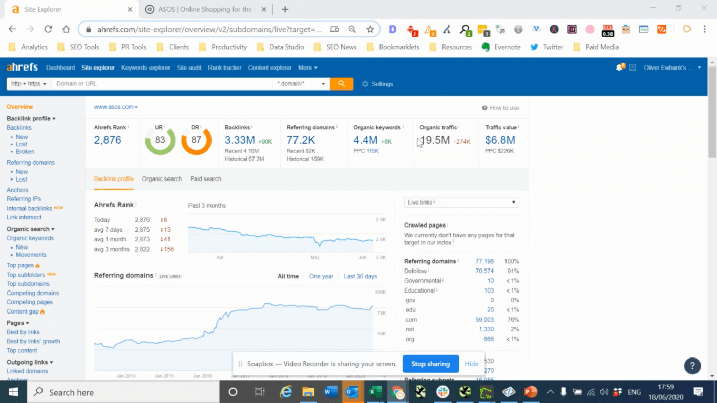Open Twitter bookmark
The width and height of the screenshot is (717, 403).
point(546,47)
